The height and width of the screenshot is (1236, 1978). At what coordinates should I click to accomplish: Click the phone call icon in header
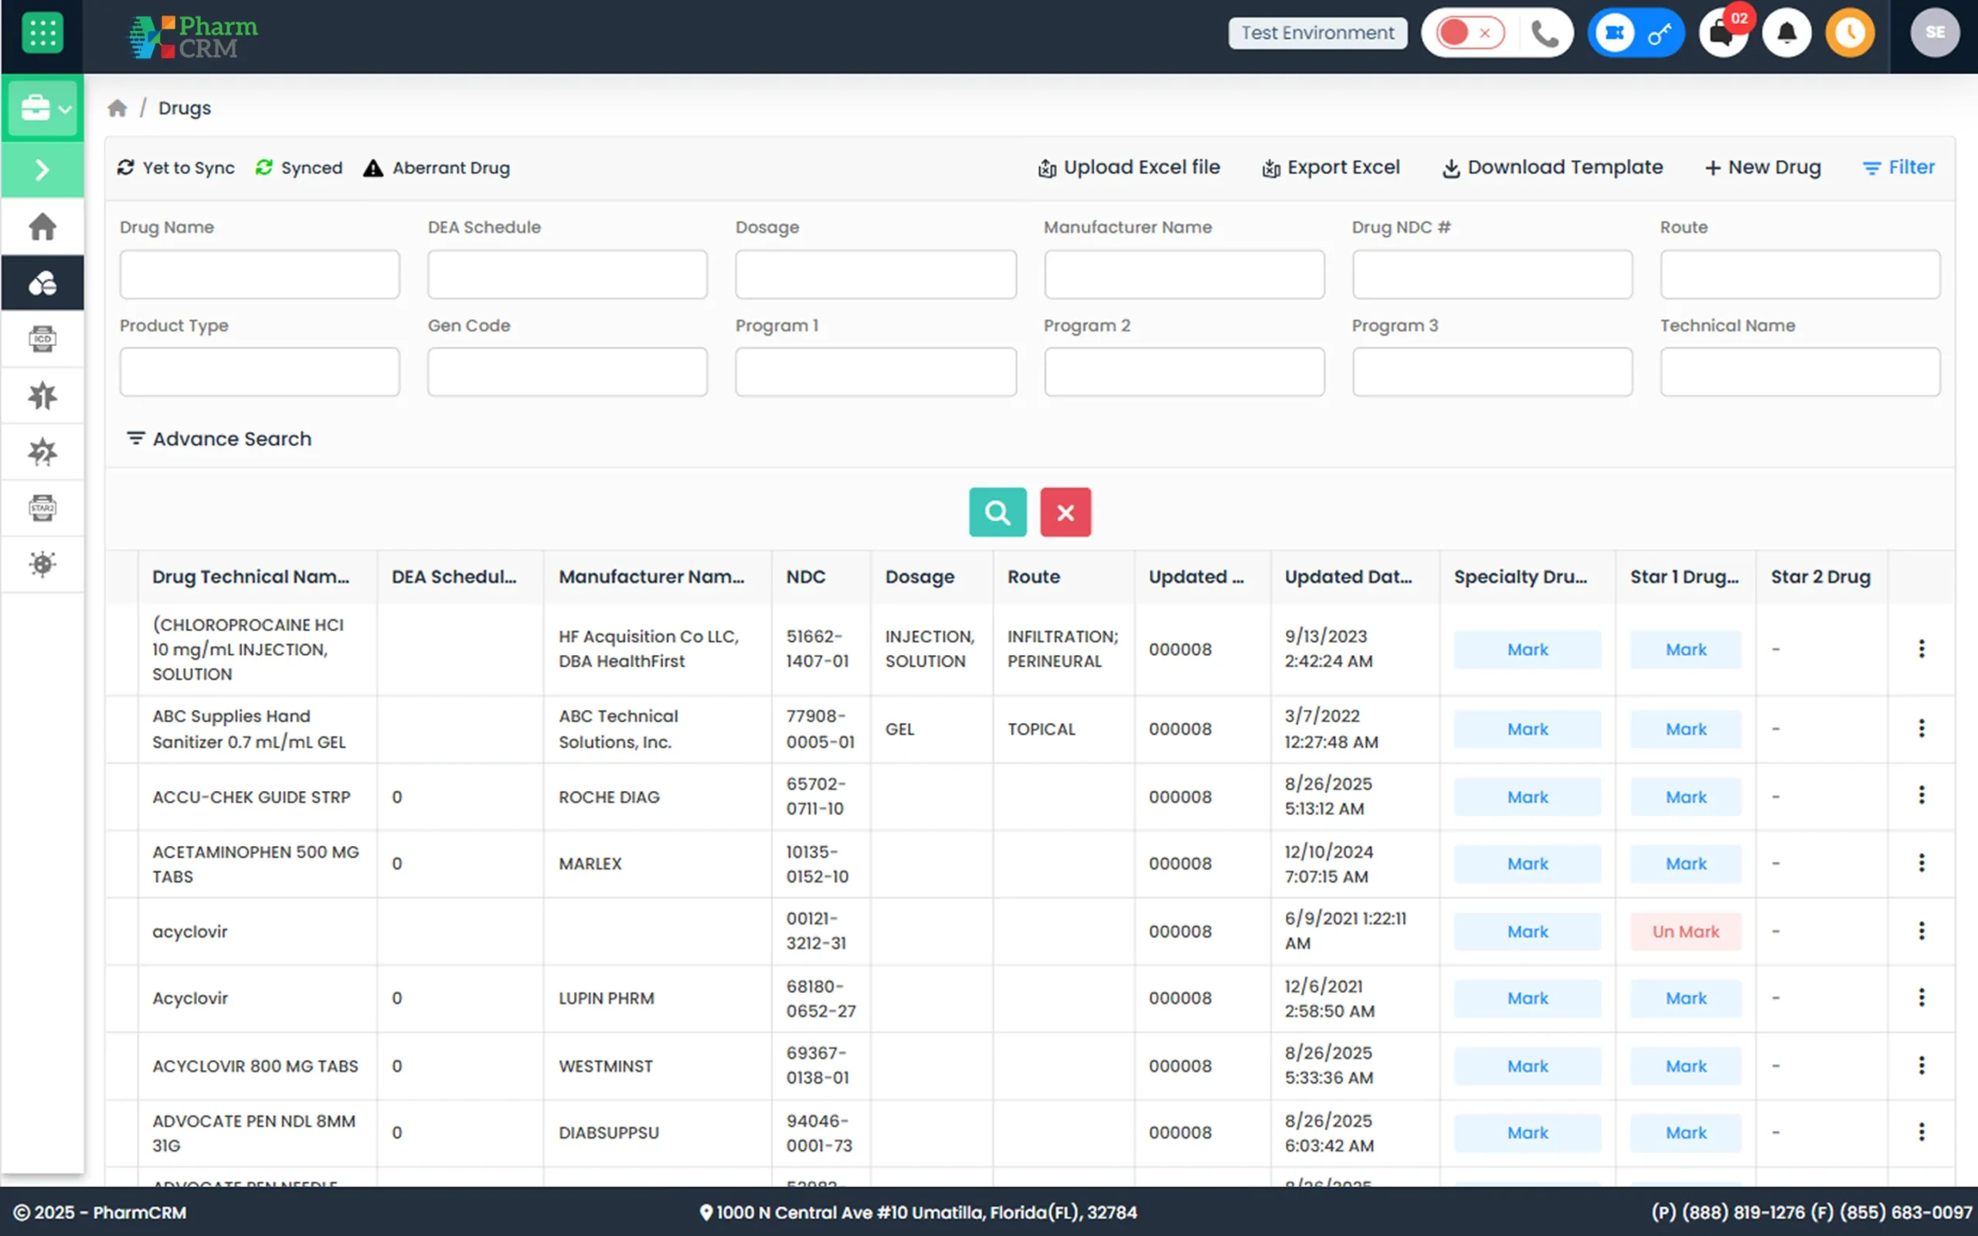point(1543,33)
